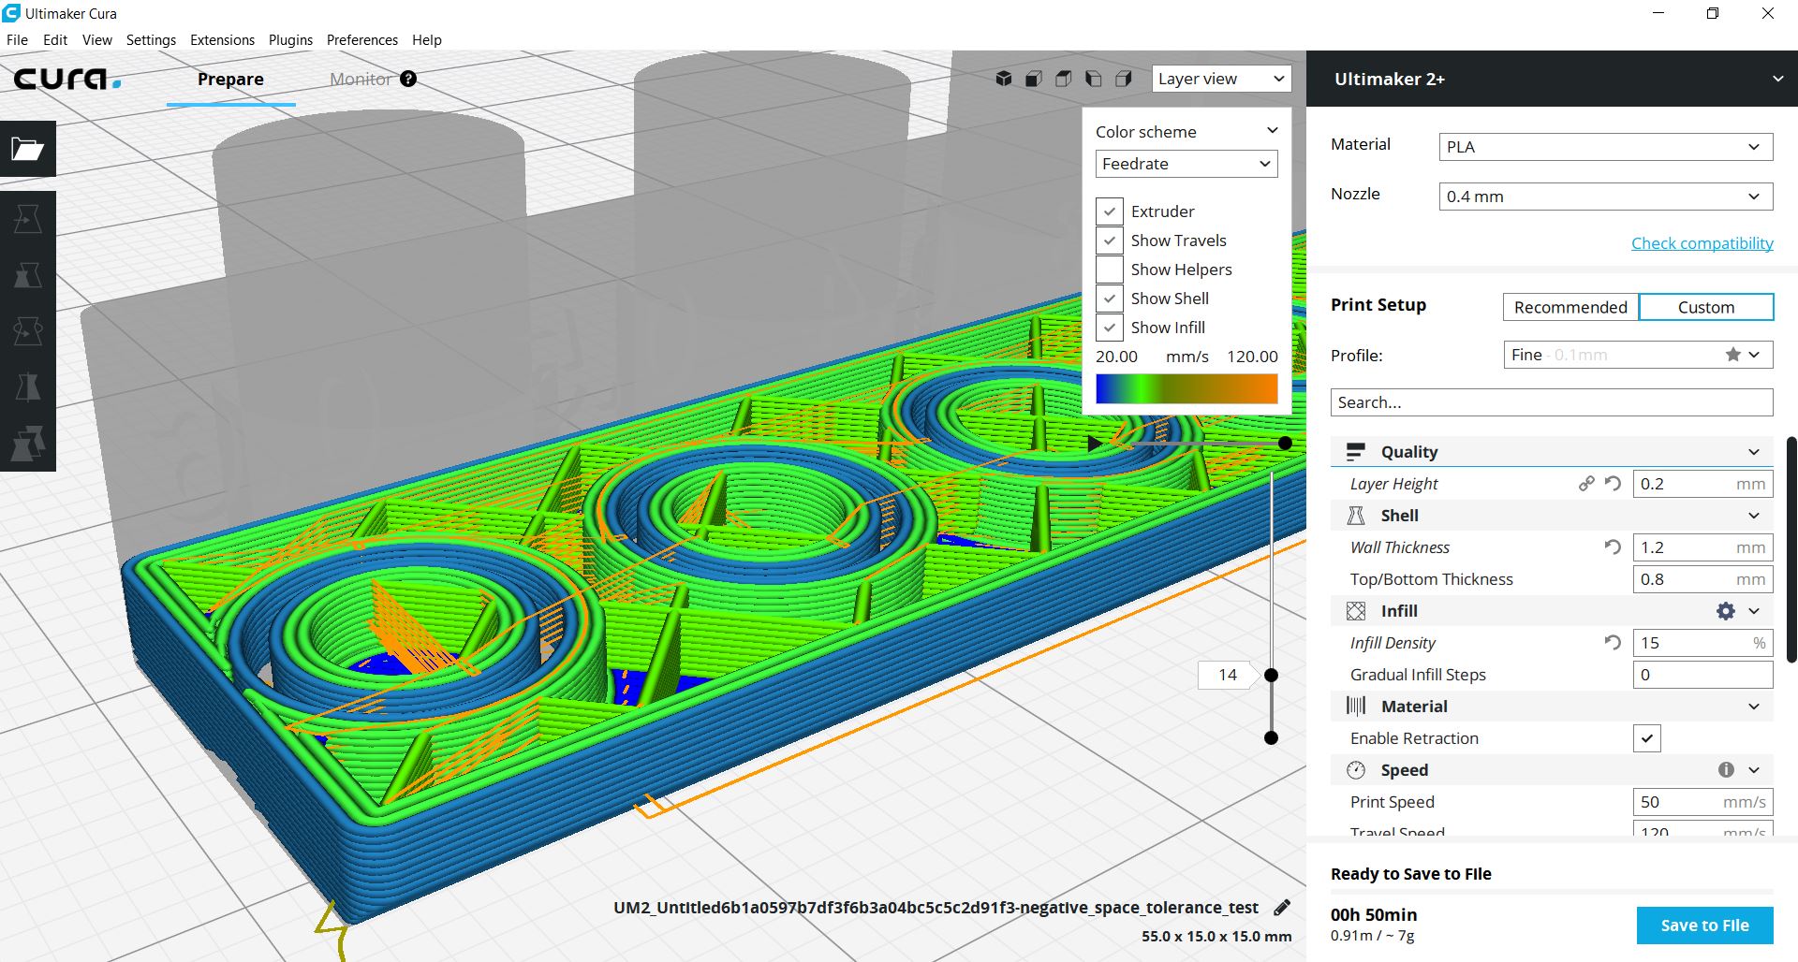The height and width of the screenshot is (962, 1798).
Task: Open the Edit menu
Action: (55, 40)
